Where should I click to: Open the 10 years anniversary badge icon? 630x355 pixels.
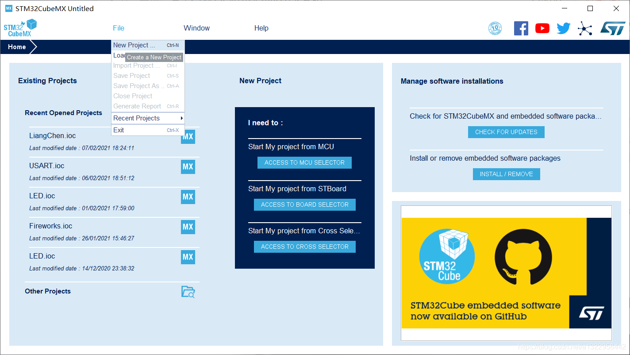pyautogui.click(x=495, y=28)
